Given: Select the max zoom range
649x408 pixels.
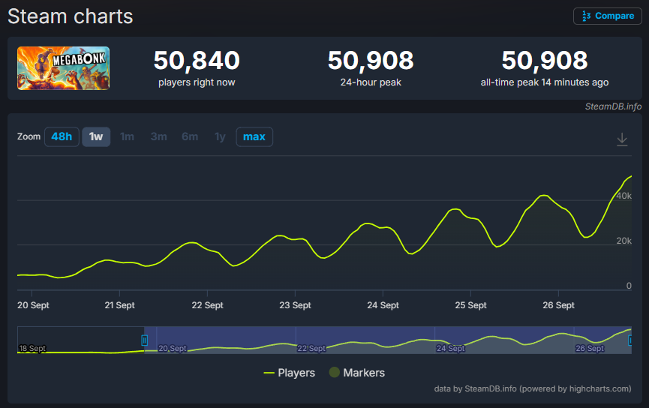Looking at the screenshot, I should click(254, 136).
